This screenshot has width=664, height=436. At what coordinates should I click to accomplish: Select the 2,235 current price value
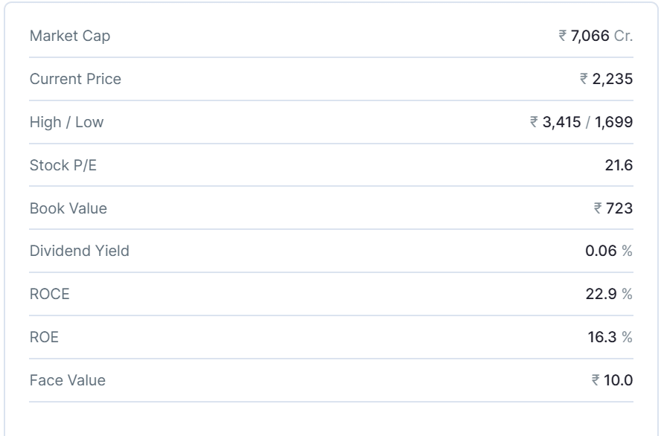(612, 79)
